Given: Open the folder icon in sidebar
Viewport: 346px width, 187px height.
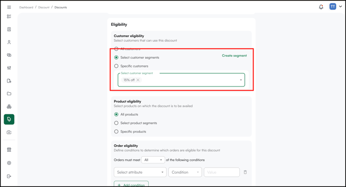Looking at the screenshot, I should coord(9,94).
